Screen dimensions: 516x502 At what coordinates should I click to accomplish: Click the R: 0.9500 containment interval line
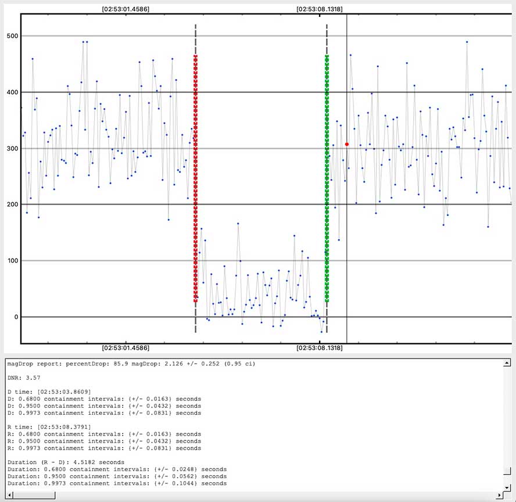(x=104, y=441)
